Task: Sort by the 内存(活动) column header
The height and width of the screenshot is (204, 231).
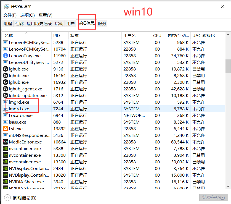Action: click(x=177, y=35)
